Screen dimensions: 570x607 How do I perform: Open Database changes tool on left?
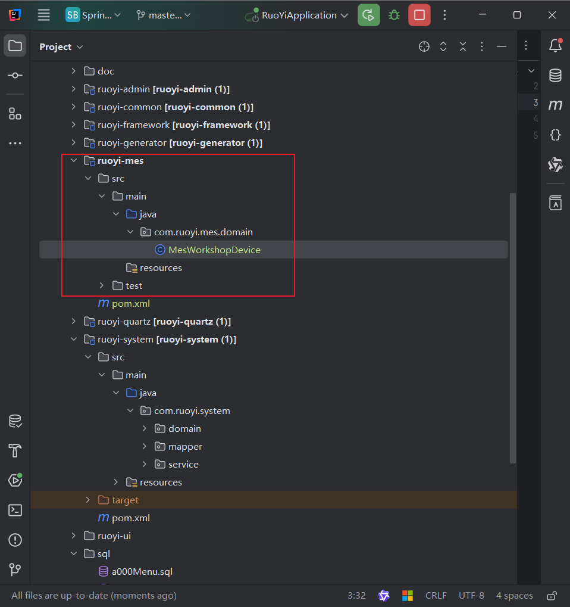point(15,421)
